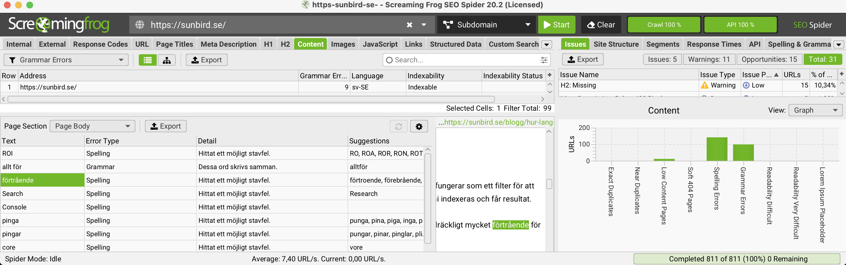The image size is (846, 265).
Task: Switch to tree view icon
Action: tap(167, 60)
